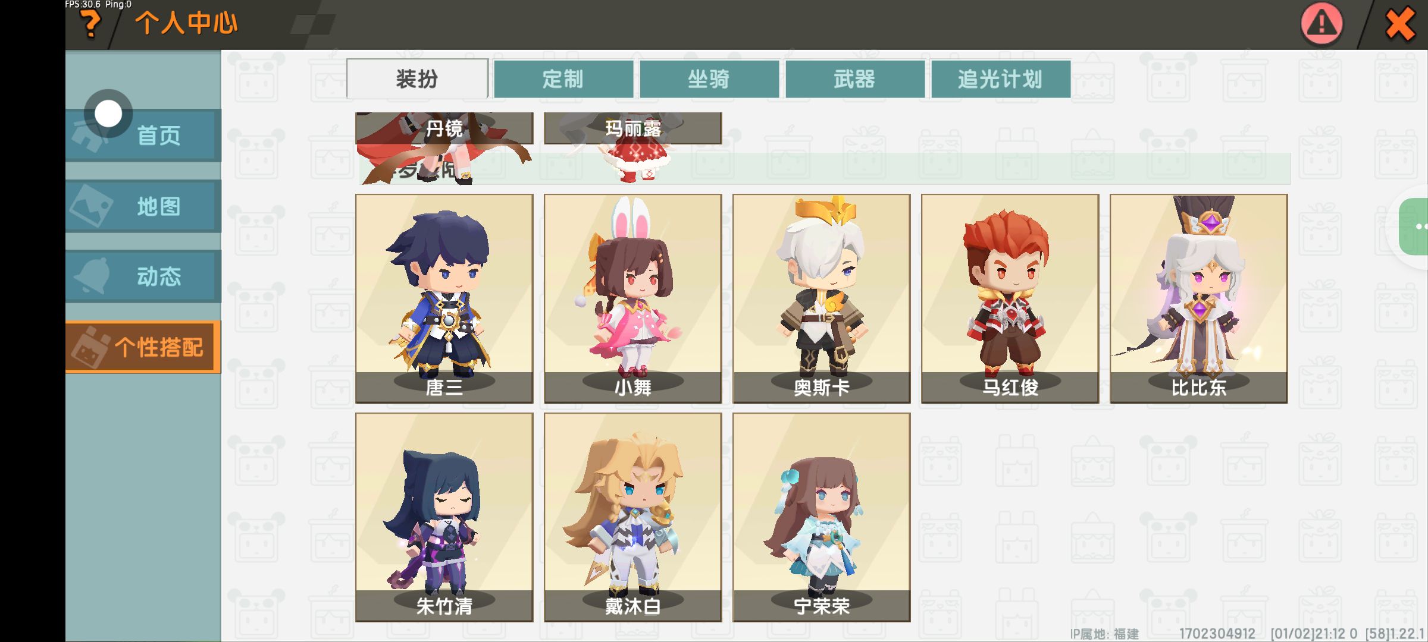Switch to the 坐骑 tab
Screen dimensions: 1428x642
tap(709, 78)
